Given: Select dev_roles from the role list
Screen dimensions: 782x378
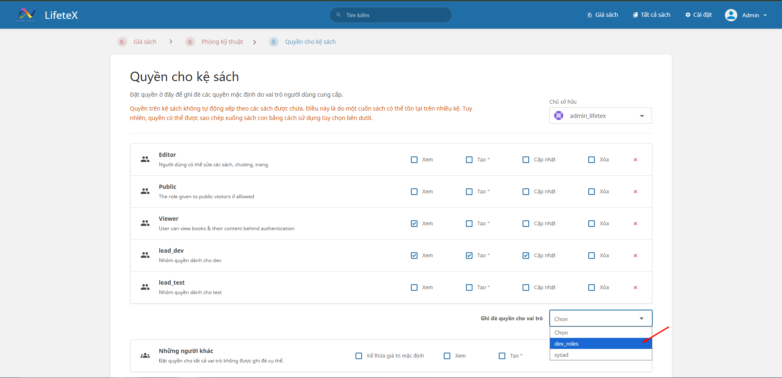Looking at the screenshot, I should click(600, 344).
